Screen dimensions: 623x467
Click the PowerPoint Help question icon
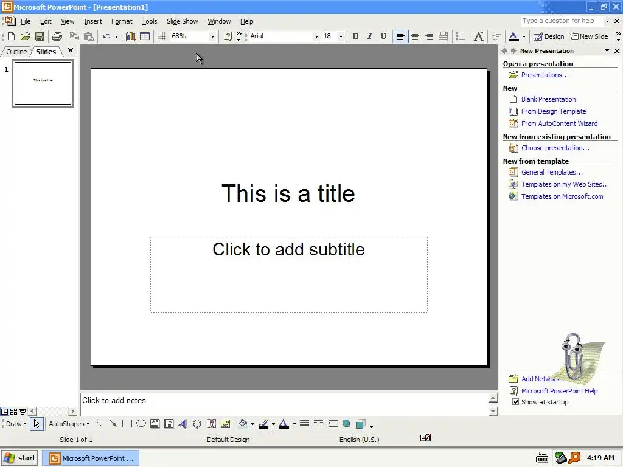[x=228, y=36]
